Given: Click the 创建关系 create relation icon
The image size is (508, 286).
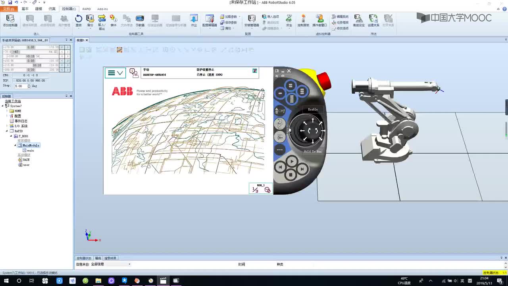Looking at the screenshot, I should coord(373,21).
